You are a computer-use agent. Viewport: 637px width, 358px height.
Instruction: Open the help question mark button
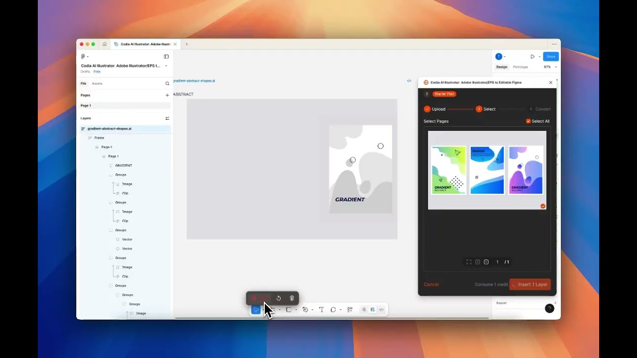pyautogui.click(x=549, y=308)
